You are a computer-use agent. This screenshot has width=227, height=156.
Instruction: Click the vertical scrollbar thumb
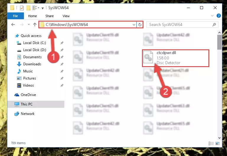(x=219, y=42)
